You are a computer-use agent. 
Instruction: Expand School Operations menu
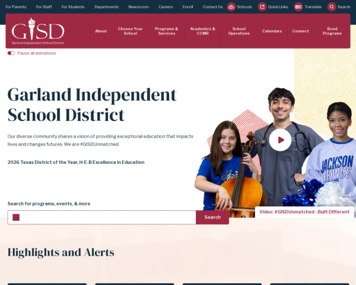(x=239, y=31)
